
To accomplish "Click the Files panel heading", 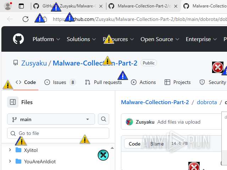I will click(27, 102).
